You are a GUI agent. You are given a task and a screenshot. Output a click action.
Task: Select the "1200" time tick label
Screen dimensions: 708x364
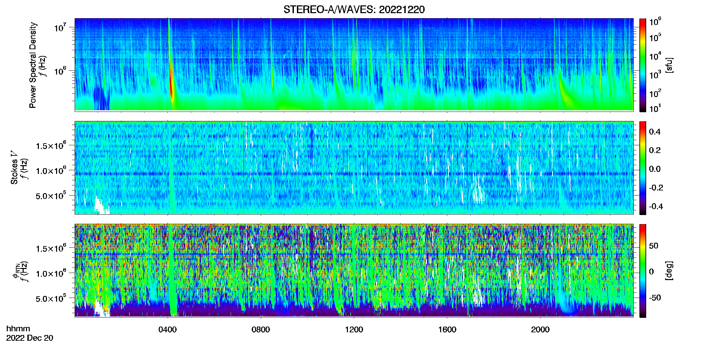point(354,329)
